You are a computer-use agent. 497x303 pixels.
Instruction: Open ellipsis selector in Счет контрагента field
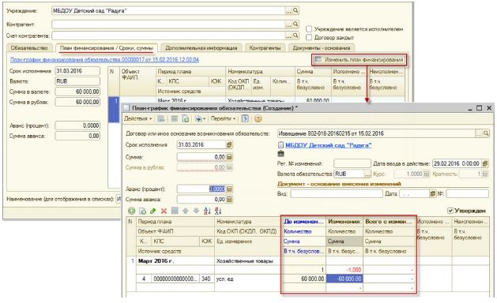(x=288, y=36)
